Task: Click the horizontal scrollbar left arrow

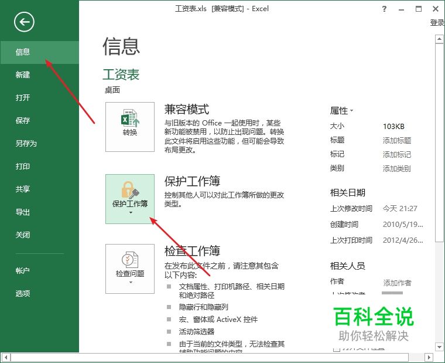Action: click(6, 357)
